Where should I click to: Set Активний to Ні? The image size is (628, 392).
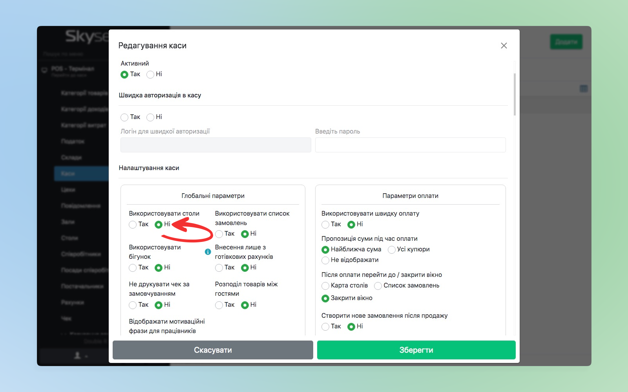pos(150,75)
